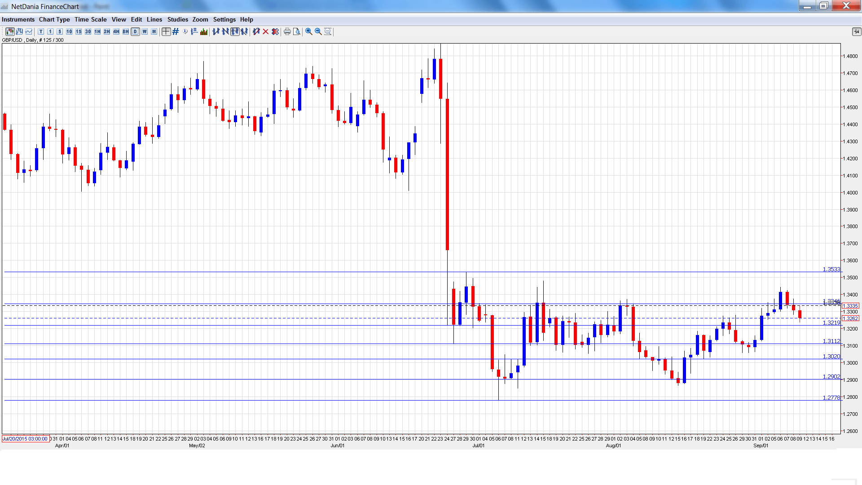Select Weekly time scale button
Image resolution: width=862 pixels, height=485 pixels.
pos(145,31)
